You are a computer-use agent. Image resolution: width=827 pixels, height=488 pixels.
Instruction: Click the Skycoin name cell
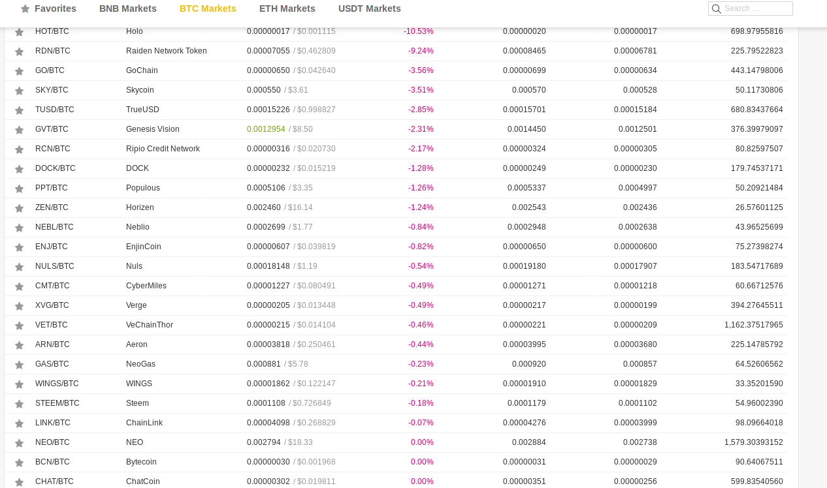pyautogui.click(x=140, y=90)
